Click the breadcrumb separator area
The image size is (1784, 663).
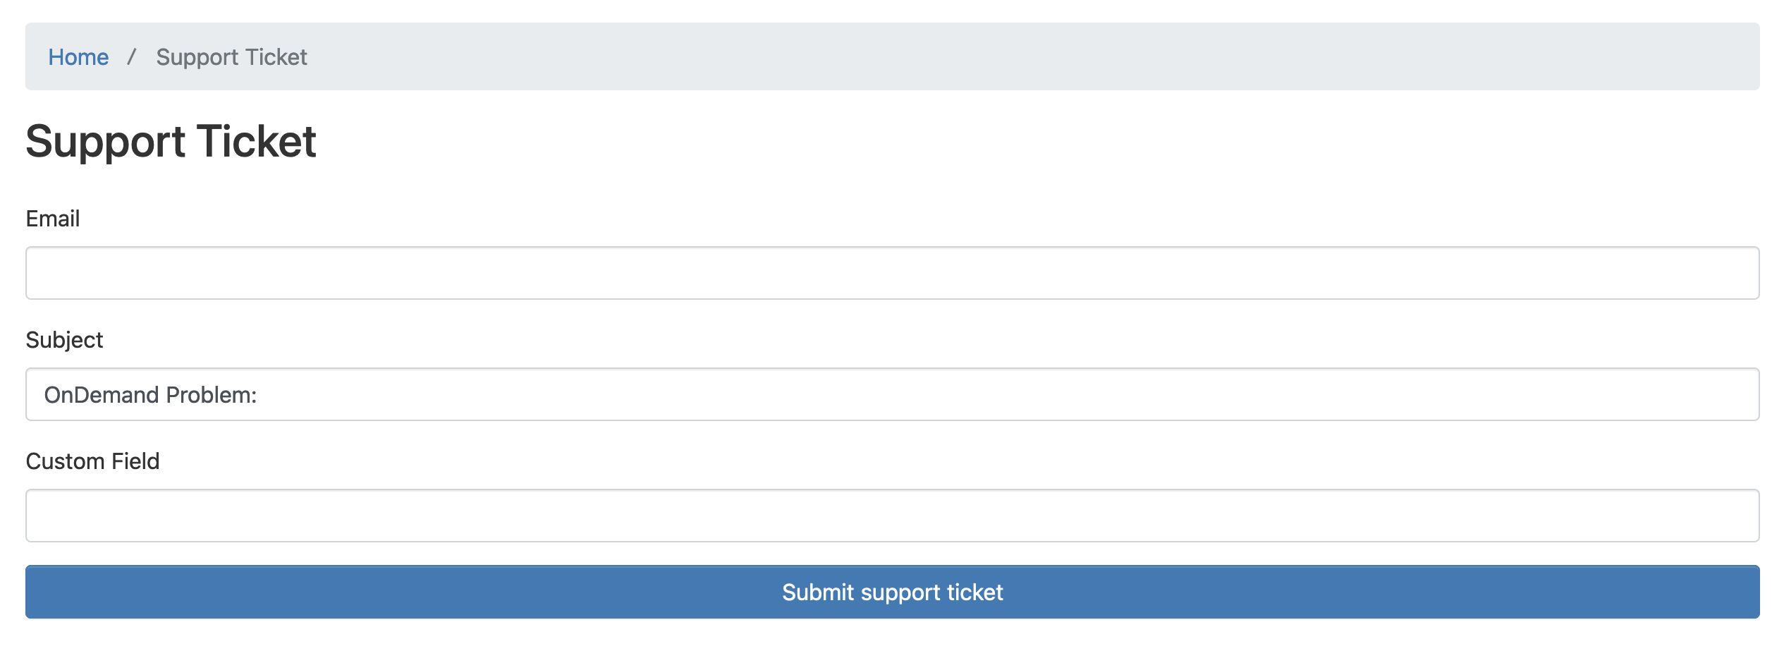click(132, 57)
